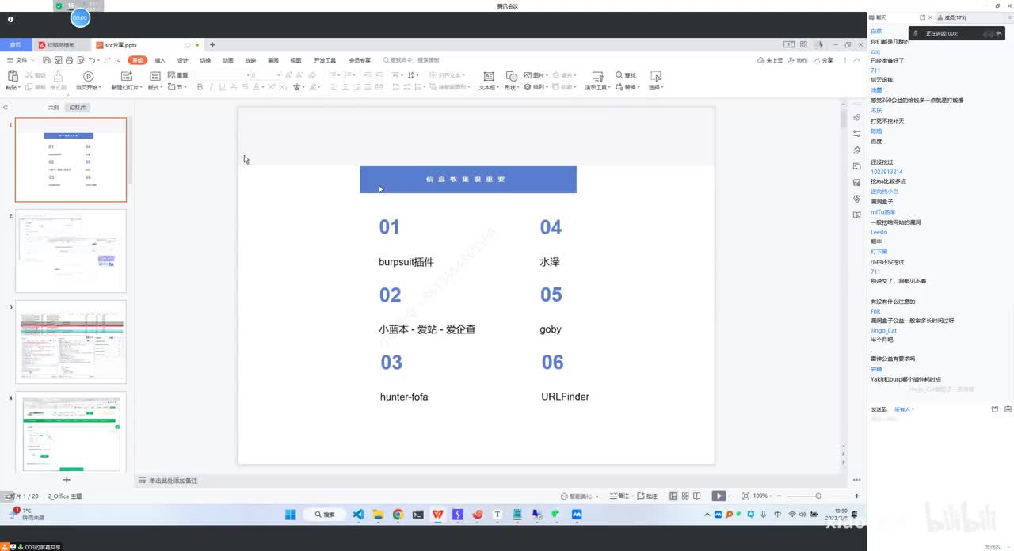Click the cloud status (未上云) button
1014x551 pixels.
pos(771,60)
